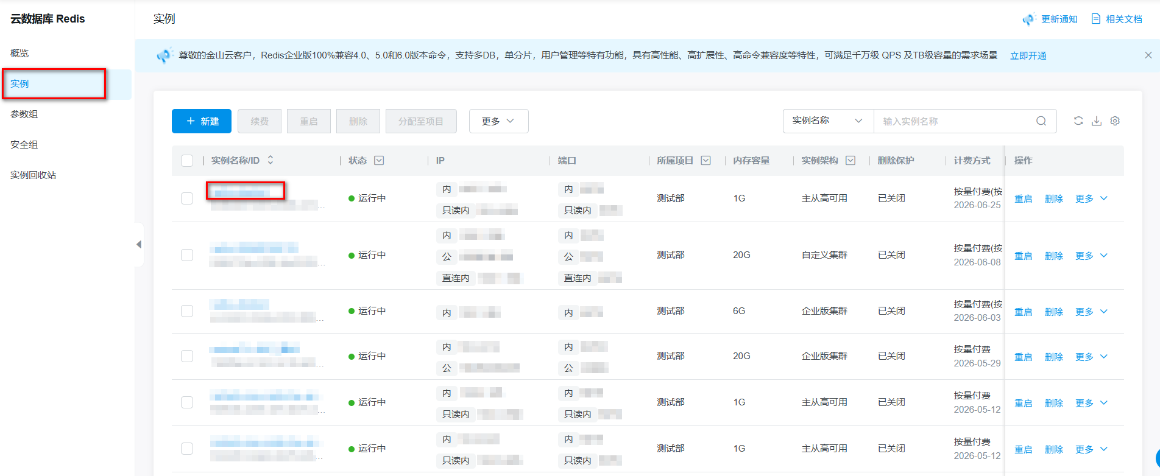Go to 概览 overview page
1160x476 pixels.
point(19,53)
